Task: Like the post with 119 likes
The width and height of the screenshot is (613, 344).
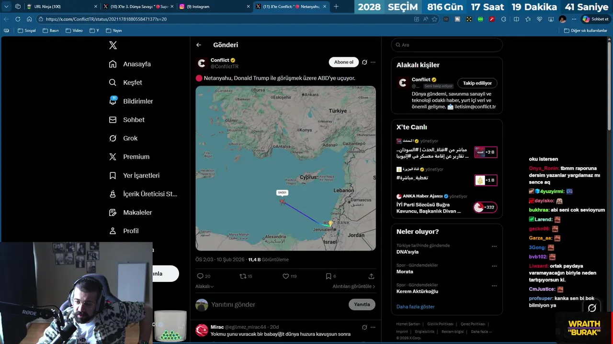Action: 285,276
